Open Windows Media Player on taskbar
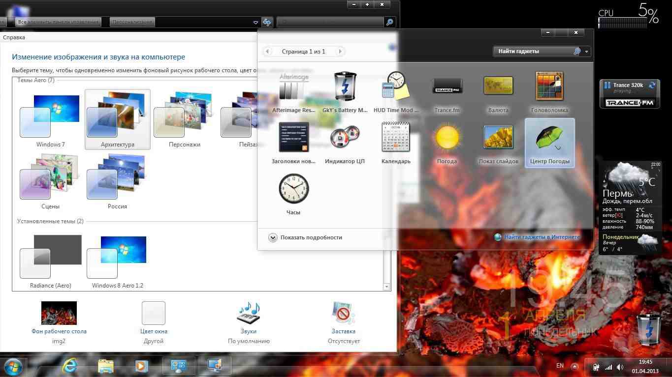The image size is (672, 377). pyautogui.click(x=141, y=366)
